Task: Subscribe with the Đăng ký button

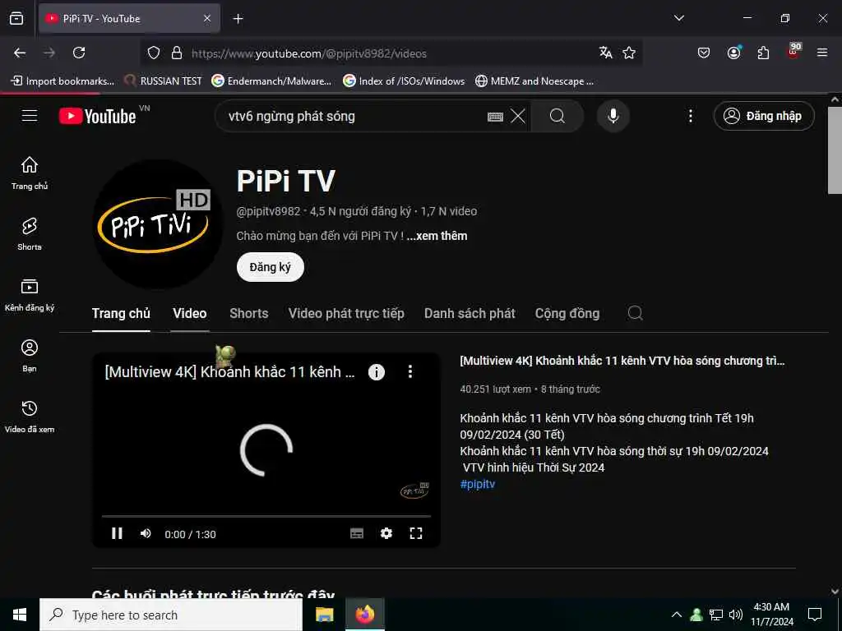Action: click(x=270, y=267)
